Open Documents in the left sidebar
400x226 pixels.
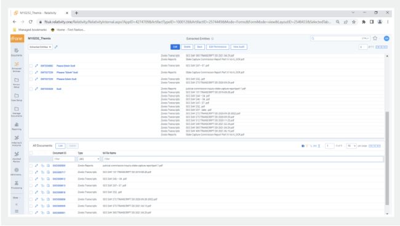pos(17,52)
